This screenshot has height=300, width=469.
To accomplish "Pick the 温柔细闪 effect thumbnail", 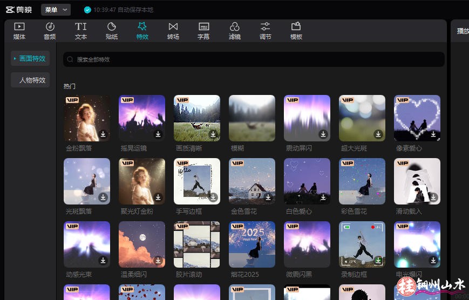I will (142, 244).
